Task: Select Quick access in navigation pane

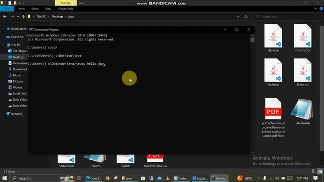Action: coord(17,29)
